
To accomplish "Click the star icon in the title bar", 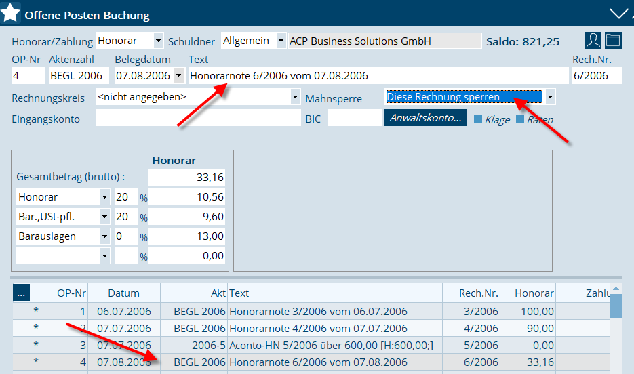I will (12, 14).
